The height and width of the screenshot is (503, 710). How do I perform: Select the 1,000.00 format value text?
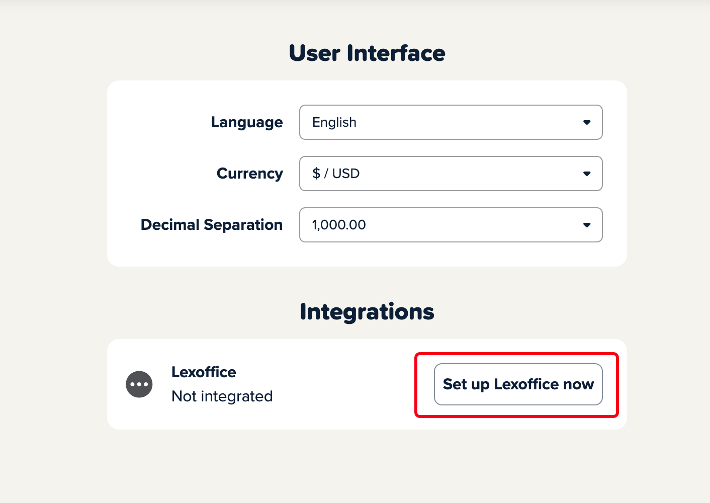pos(339,225)
